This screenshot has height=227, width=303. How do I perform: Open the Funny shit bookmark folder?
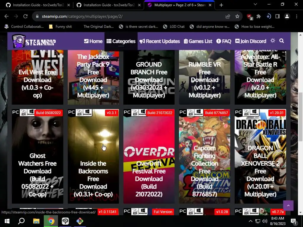tap(60, 27)
